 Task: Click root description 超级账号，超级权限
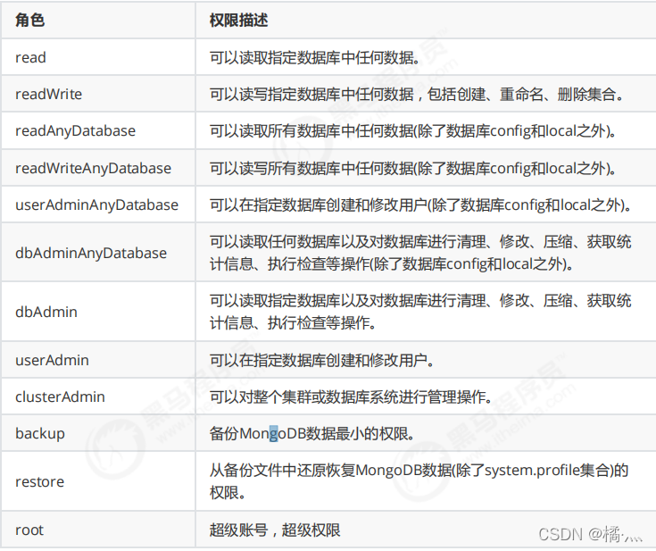[275, 530]
